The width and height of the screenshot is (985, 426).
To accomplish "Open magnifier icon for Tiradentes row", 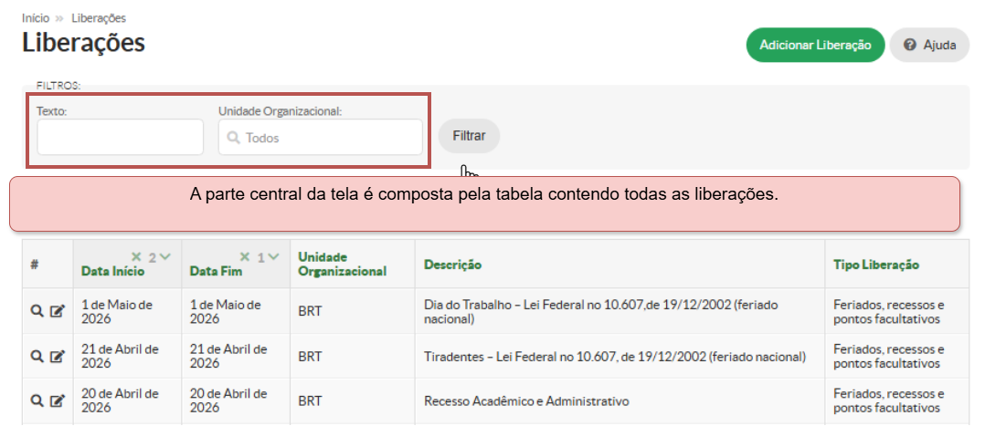I will (37, 356).
